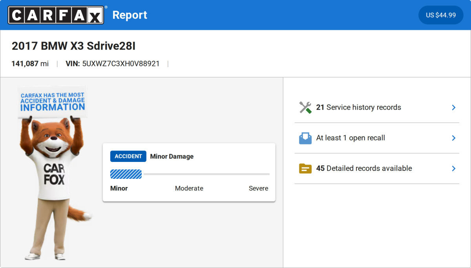The height and width of the screenshot is (268, 471).
Task: Expand the open recall row arrow
Action: pos(453,138)
